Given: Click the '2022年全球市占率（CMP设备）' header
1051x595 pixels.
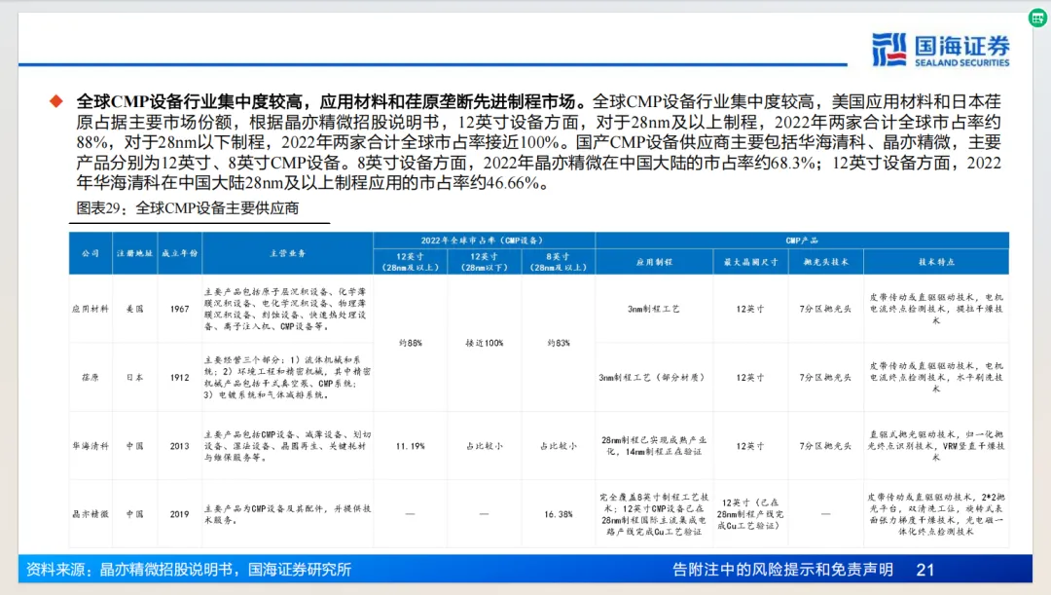Looking at the screenshot, I should click(x=484, y=241).
